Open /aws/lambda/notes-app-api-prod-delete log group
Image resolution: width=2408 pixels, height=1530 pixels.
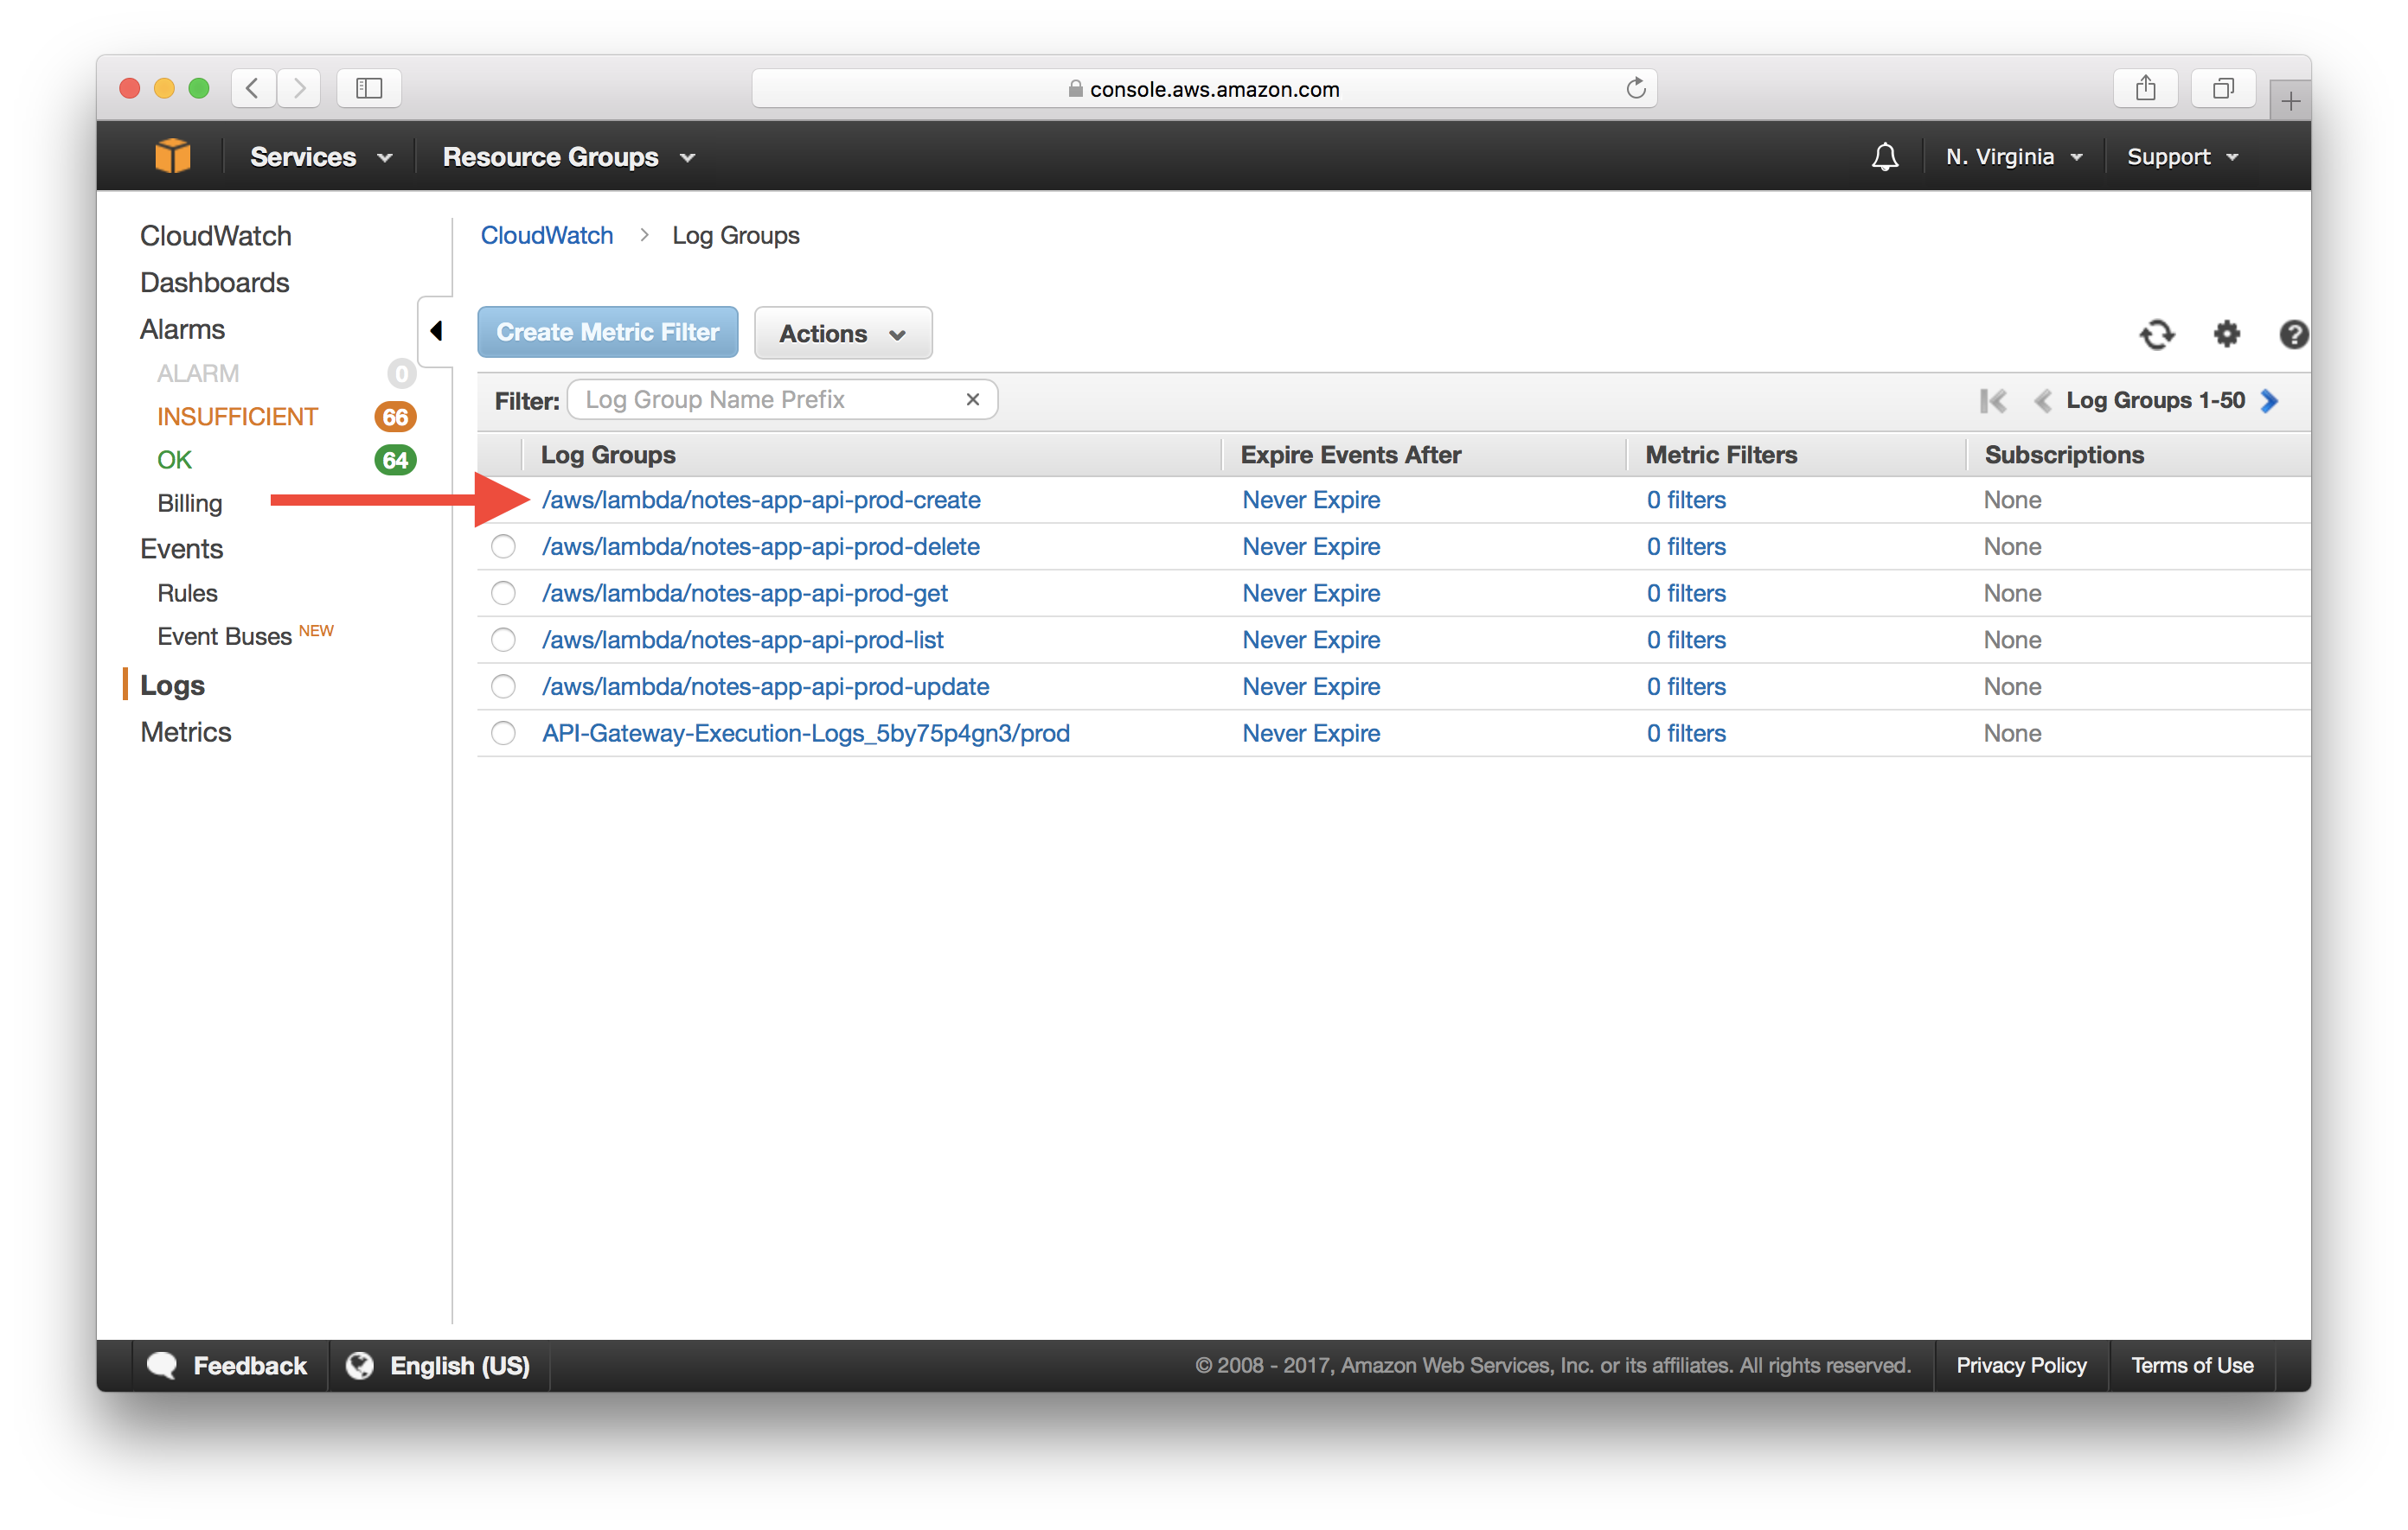(x=761, y=546)
